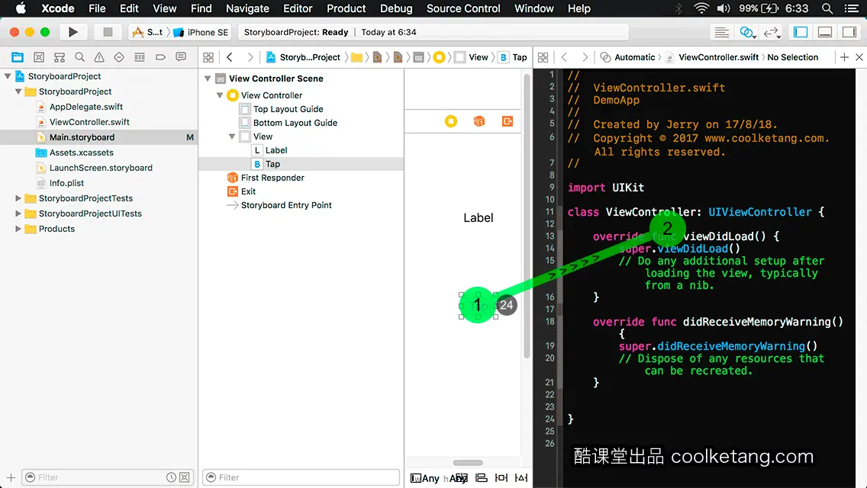Open Spotlight search in menu bar
Image resolution: width=867 pixels, height=488 pixels.
coord(827,8)
